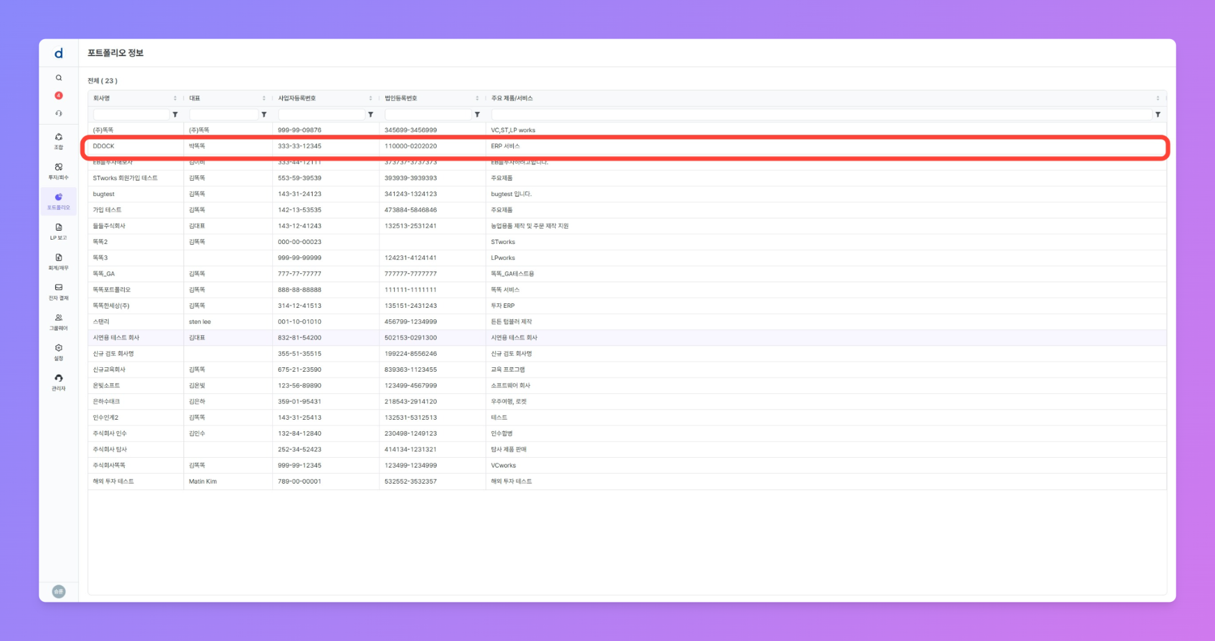Select the DDOCK company row
The image size is (1215, 641).
[104, 146]
